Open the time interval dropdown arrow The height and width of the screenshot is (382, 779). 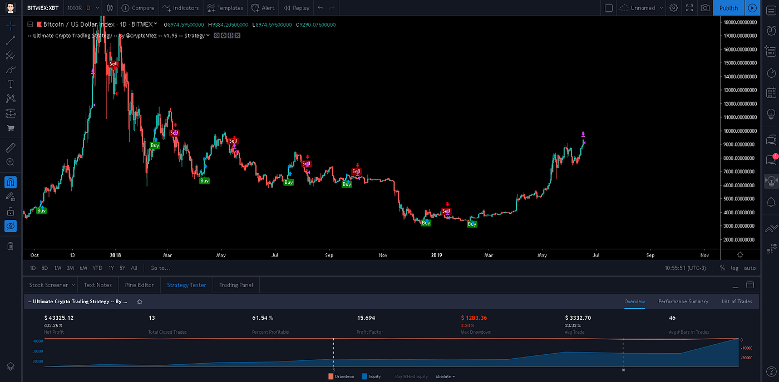coord(97,8)
